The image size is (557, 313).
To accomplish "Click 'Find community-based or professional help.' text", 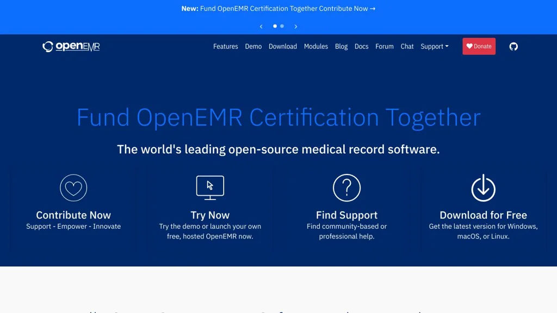I will point(346,231).
